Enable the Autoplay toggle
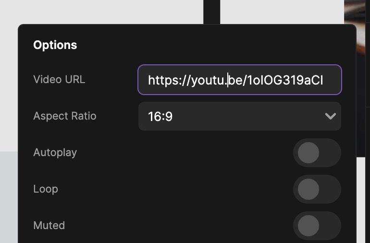Screen dimensions: 370x243 pos(317,153)
